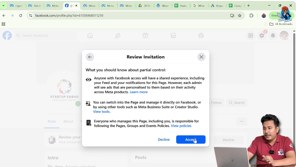Bookmark this tab star icon
Viewport: 296px width, 167px height.
240,16
